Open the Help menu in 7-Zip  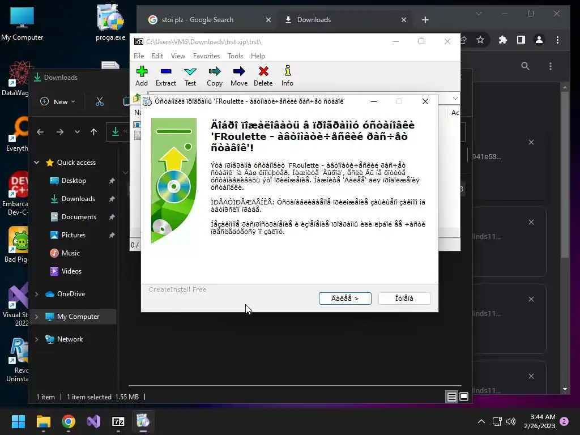(x=258, y=56)
